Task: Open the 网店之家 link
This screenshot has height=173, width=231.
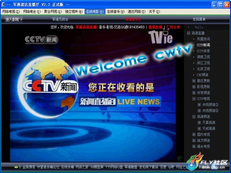Action: point(82,167)
